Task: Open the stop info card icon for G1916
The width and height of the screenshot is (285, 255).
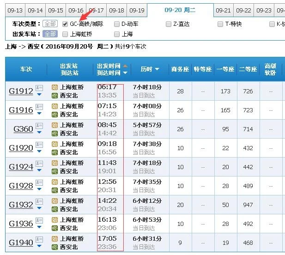Action: (39, 107)
